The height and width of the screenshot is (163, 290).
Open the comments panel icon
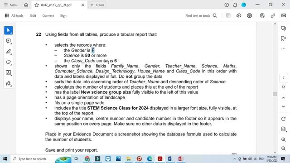pyautogui.click(x=283, y=28)
